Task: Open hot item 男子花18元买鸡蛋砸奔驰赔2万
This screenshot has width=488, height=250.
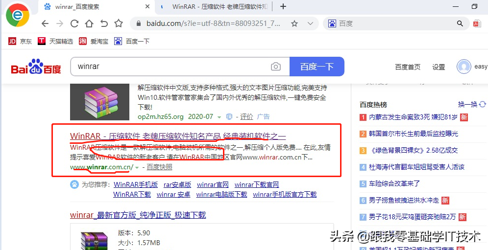Action: (x=413, y=217)
